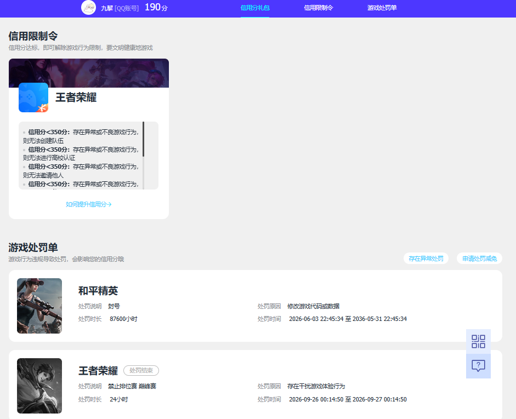Click penalty description 禁止排位赛 巅峰赛
This screenshot has width=516, height=419.
[x=132, y=386]
